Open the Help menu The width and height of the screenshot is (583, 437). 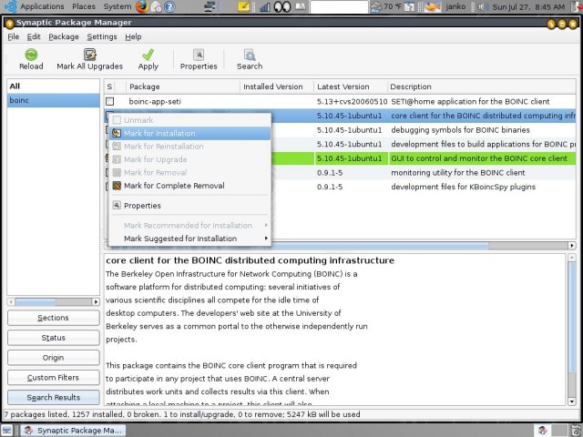point(133,36)
